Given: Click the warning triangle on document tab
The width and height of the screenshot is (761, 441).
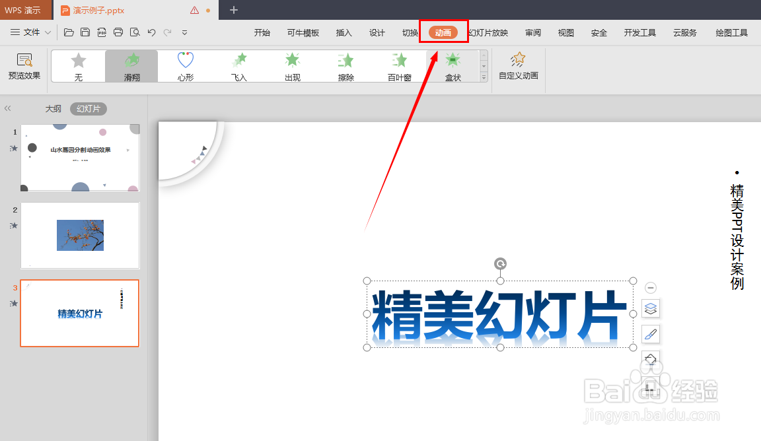Looking at the screenshot, I should point(195,10).
